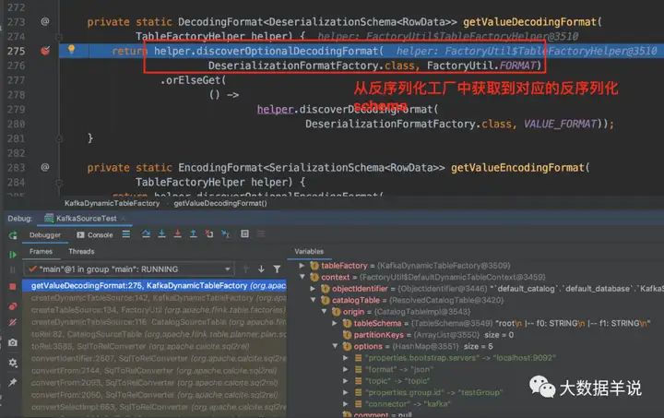Viewport: 664px width, 418px height.
Task: Click KafkaDynamicTableFactory in the breadcrumb
Action: [113, 204]
